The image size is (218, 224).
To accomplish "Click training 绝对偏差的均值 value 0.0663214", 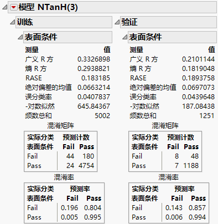I will click(94, 88).
